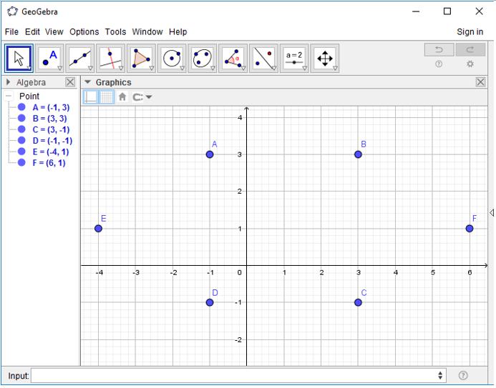496x388 pixels.
Task: Toggle visibility of point A in Algebra
Action: (x=21, y=107)
